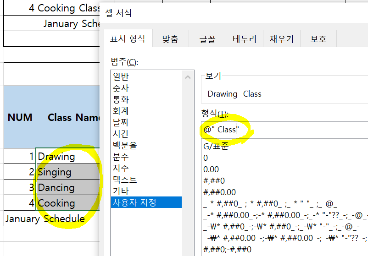Open the 보호 tab
The image size is (368, 256).
click(318, 39)
